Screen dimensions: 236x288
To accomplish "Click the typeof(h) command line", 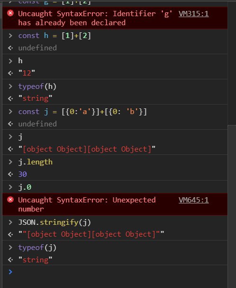I will (x=37, y=86).
